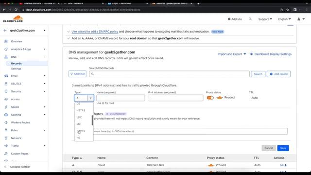Screen dimensions: 311x175
Task: Click the Access sidebar icon
Action: pos(6,99)
